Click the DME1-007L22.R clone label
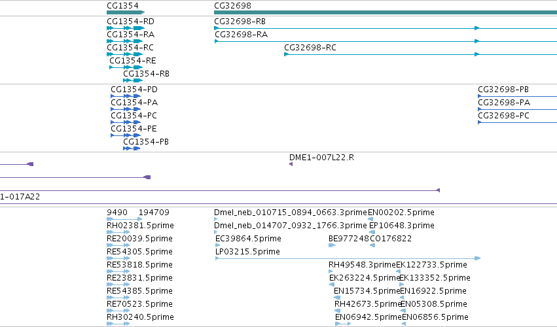The image size is (557, 327). [x=321, y=158]
